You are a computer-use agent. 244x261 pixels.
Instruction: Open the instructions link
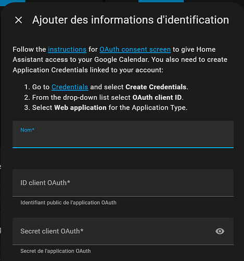coord(67,50)
